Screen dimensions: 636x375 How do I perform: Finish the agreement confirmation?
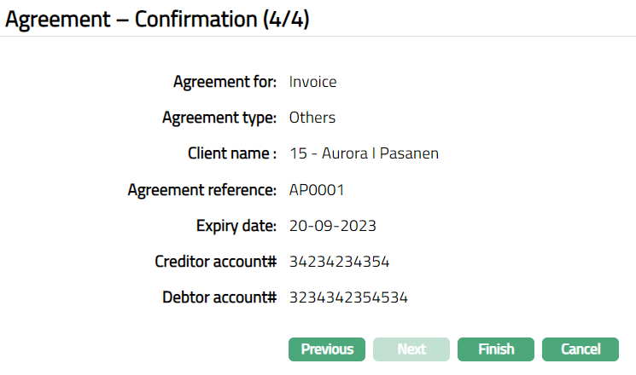click(x=496, y=349)
